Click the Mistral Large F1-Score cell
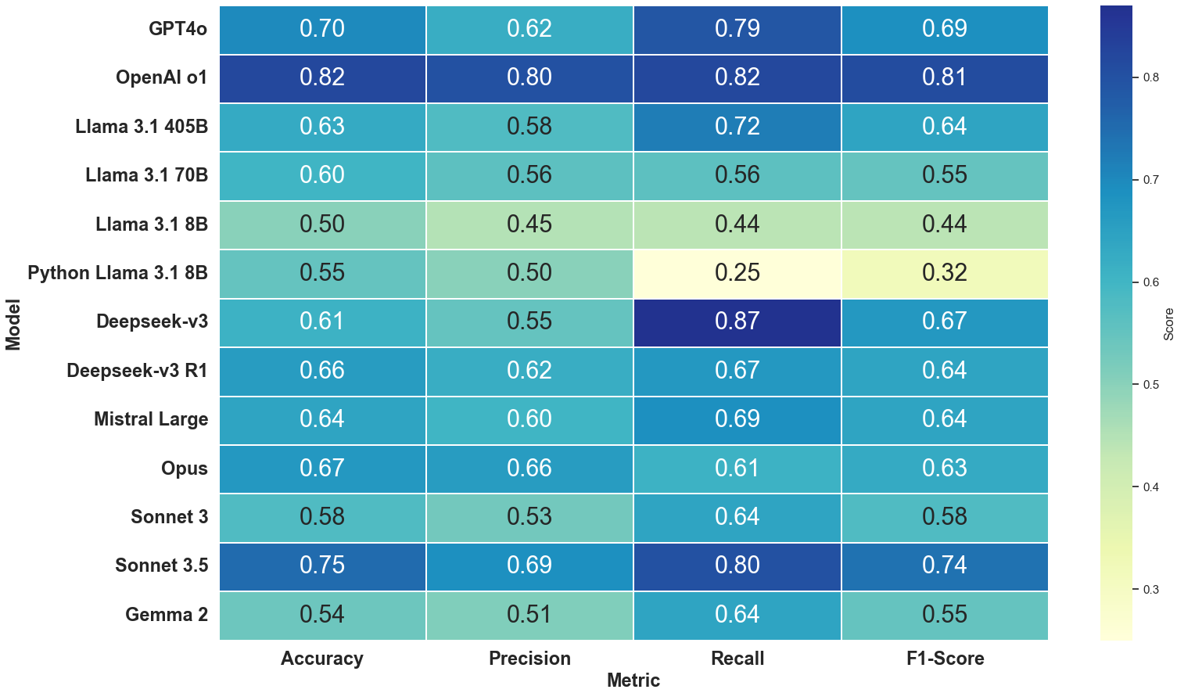Screen dimensions: 1177x693 [944, 419]
